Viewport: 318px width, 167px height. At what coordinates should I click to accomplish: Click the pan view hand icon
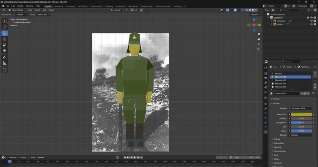pyautogui.click(x=258, y=39)
